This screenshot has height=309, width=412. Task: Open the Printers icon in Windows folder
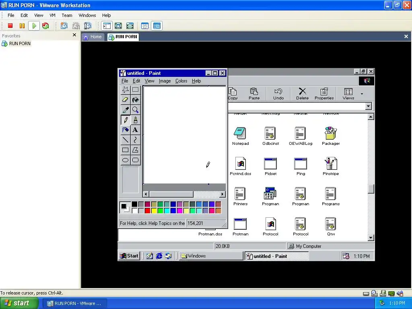point(240,196)
